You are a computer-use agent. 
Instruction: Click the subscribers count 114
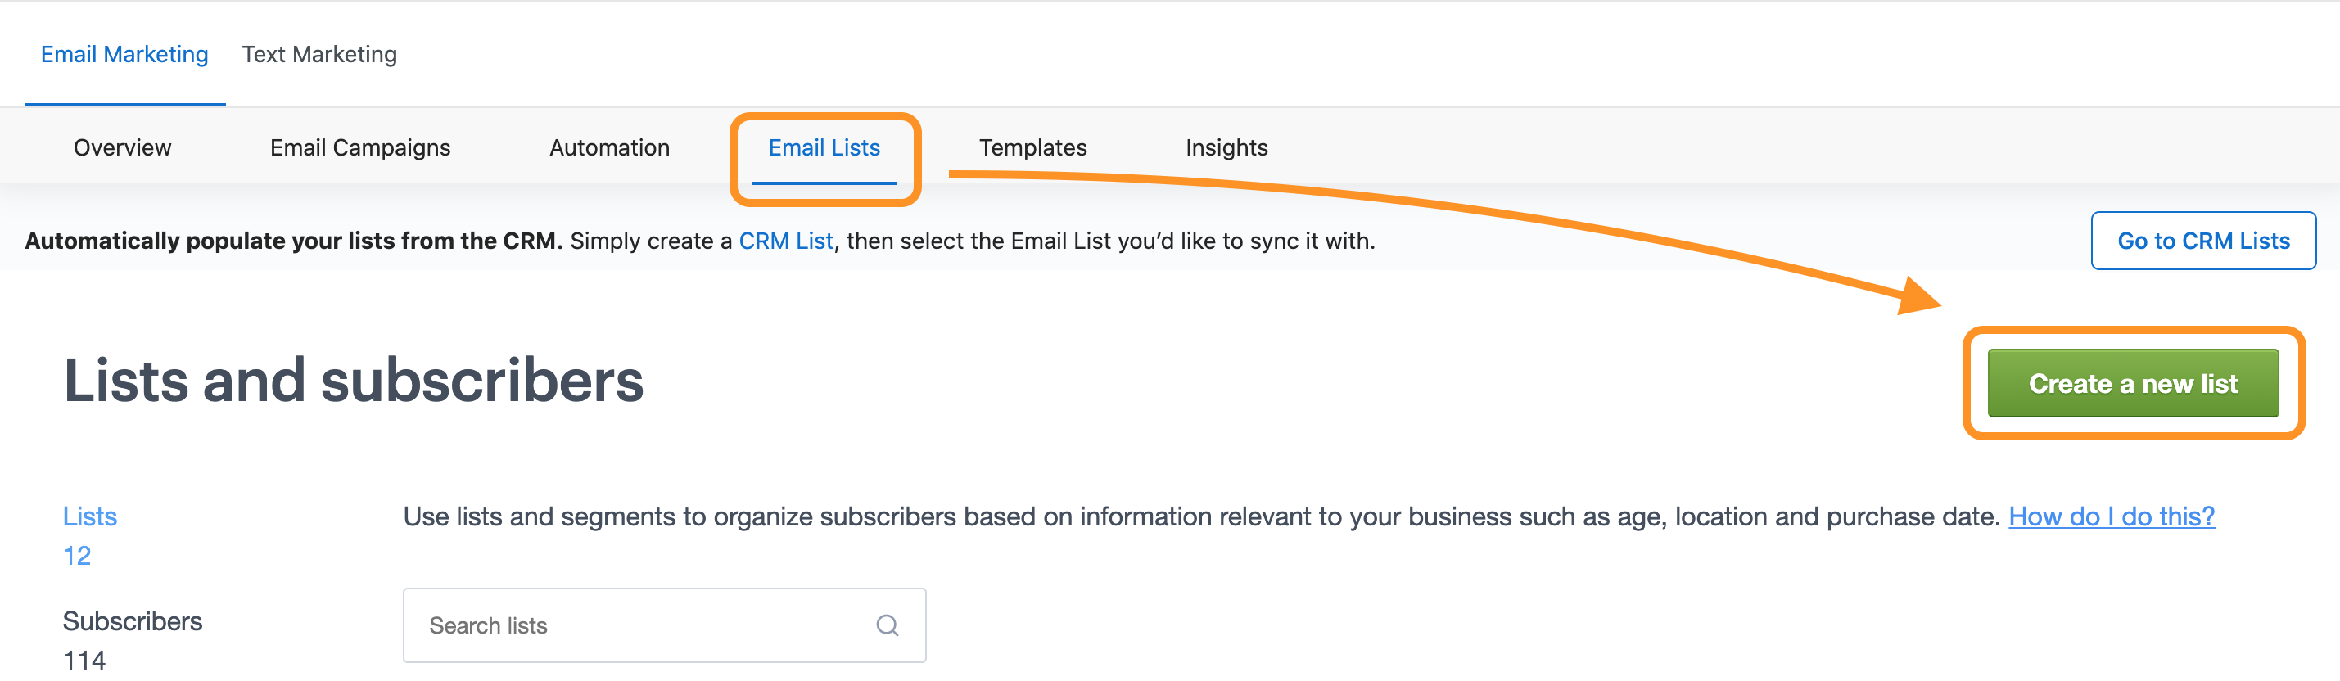tap(84, 660)
